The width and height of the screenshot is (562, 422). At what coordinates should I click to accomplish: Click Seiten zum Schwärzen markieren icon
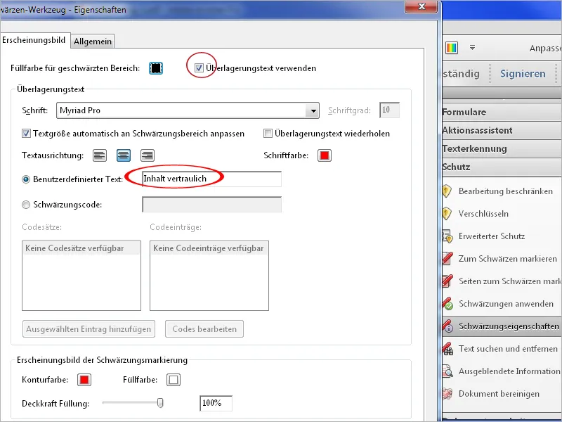pos(447,281)
